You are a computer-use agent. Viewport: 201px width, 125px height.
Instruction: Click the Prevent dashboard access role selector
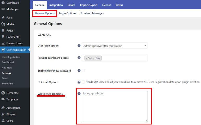[x=115, y=58]
